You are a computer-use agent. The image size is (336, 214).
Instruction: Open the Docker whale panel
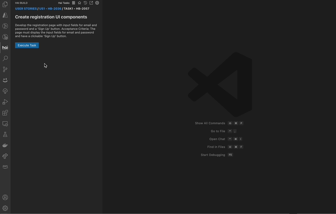[x=5, y=145]
